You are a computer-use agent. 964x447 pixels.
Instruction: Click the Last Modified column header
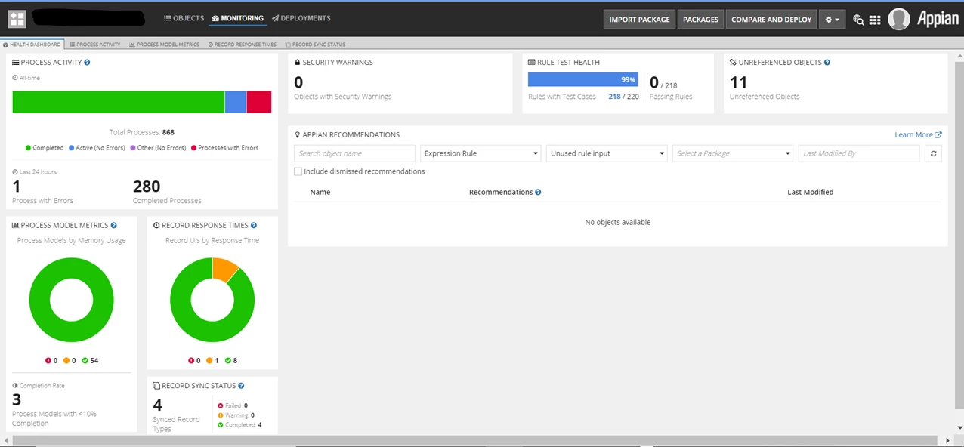click(810, 193)
